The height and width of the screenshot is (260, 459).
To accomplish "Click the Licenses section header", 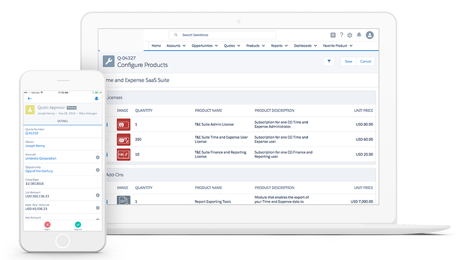I will click(241, 97).
